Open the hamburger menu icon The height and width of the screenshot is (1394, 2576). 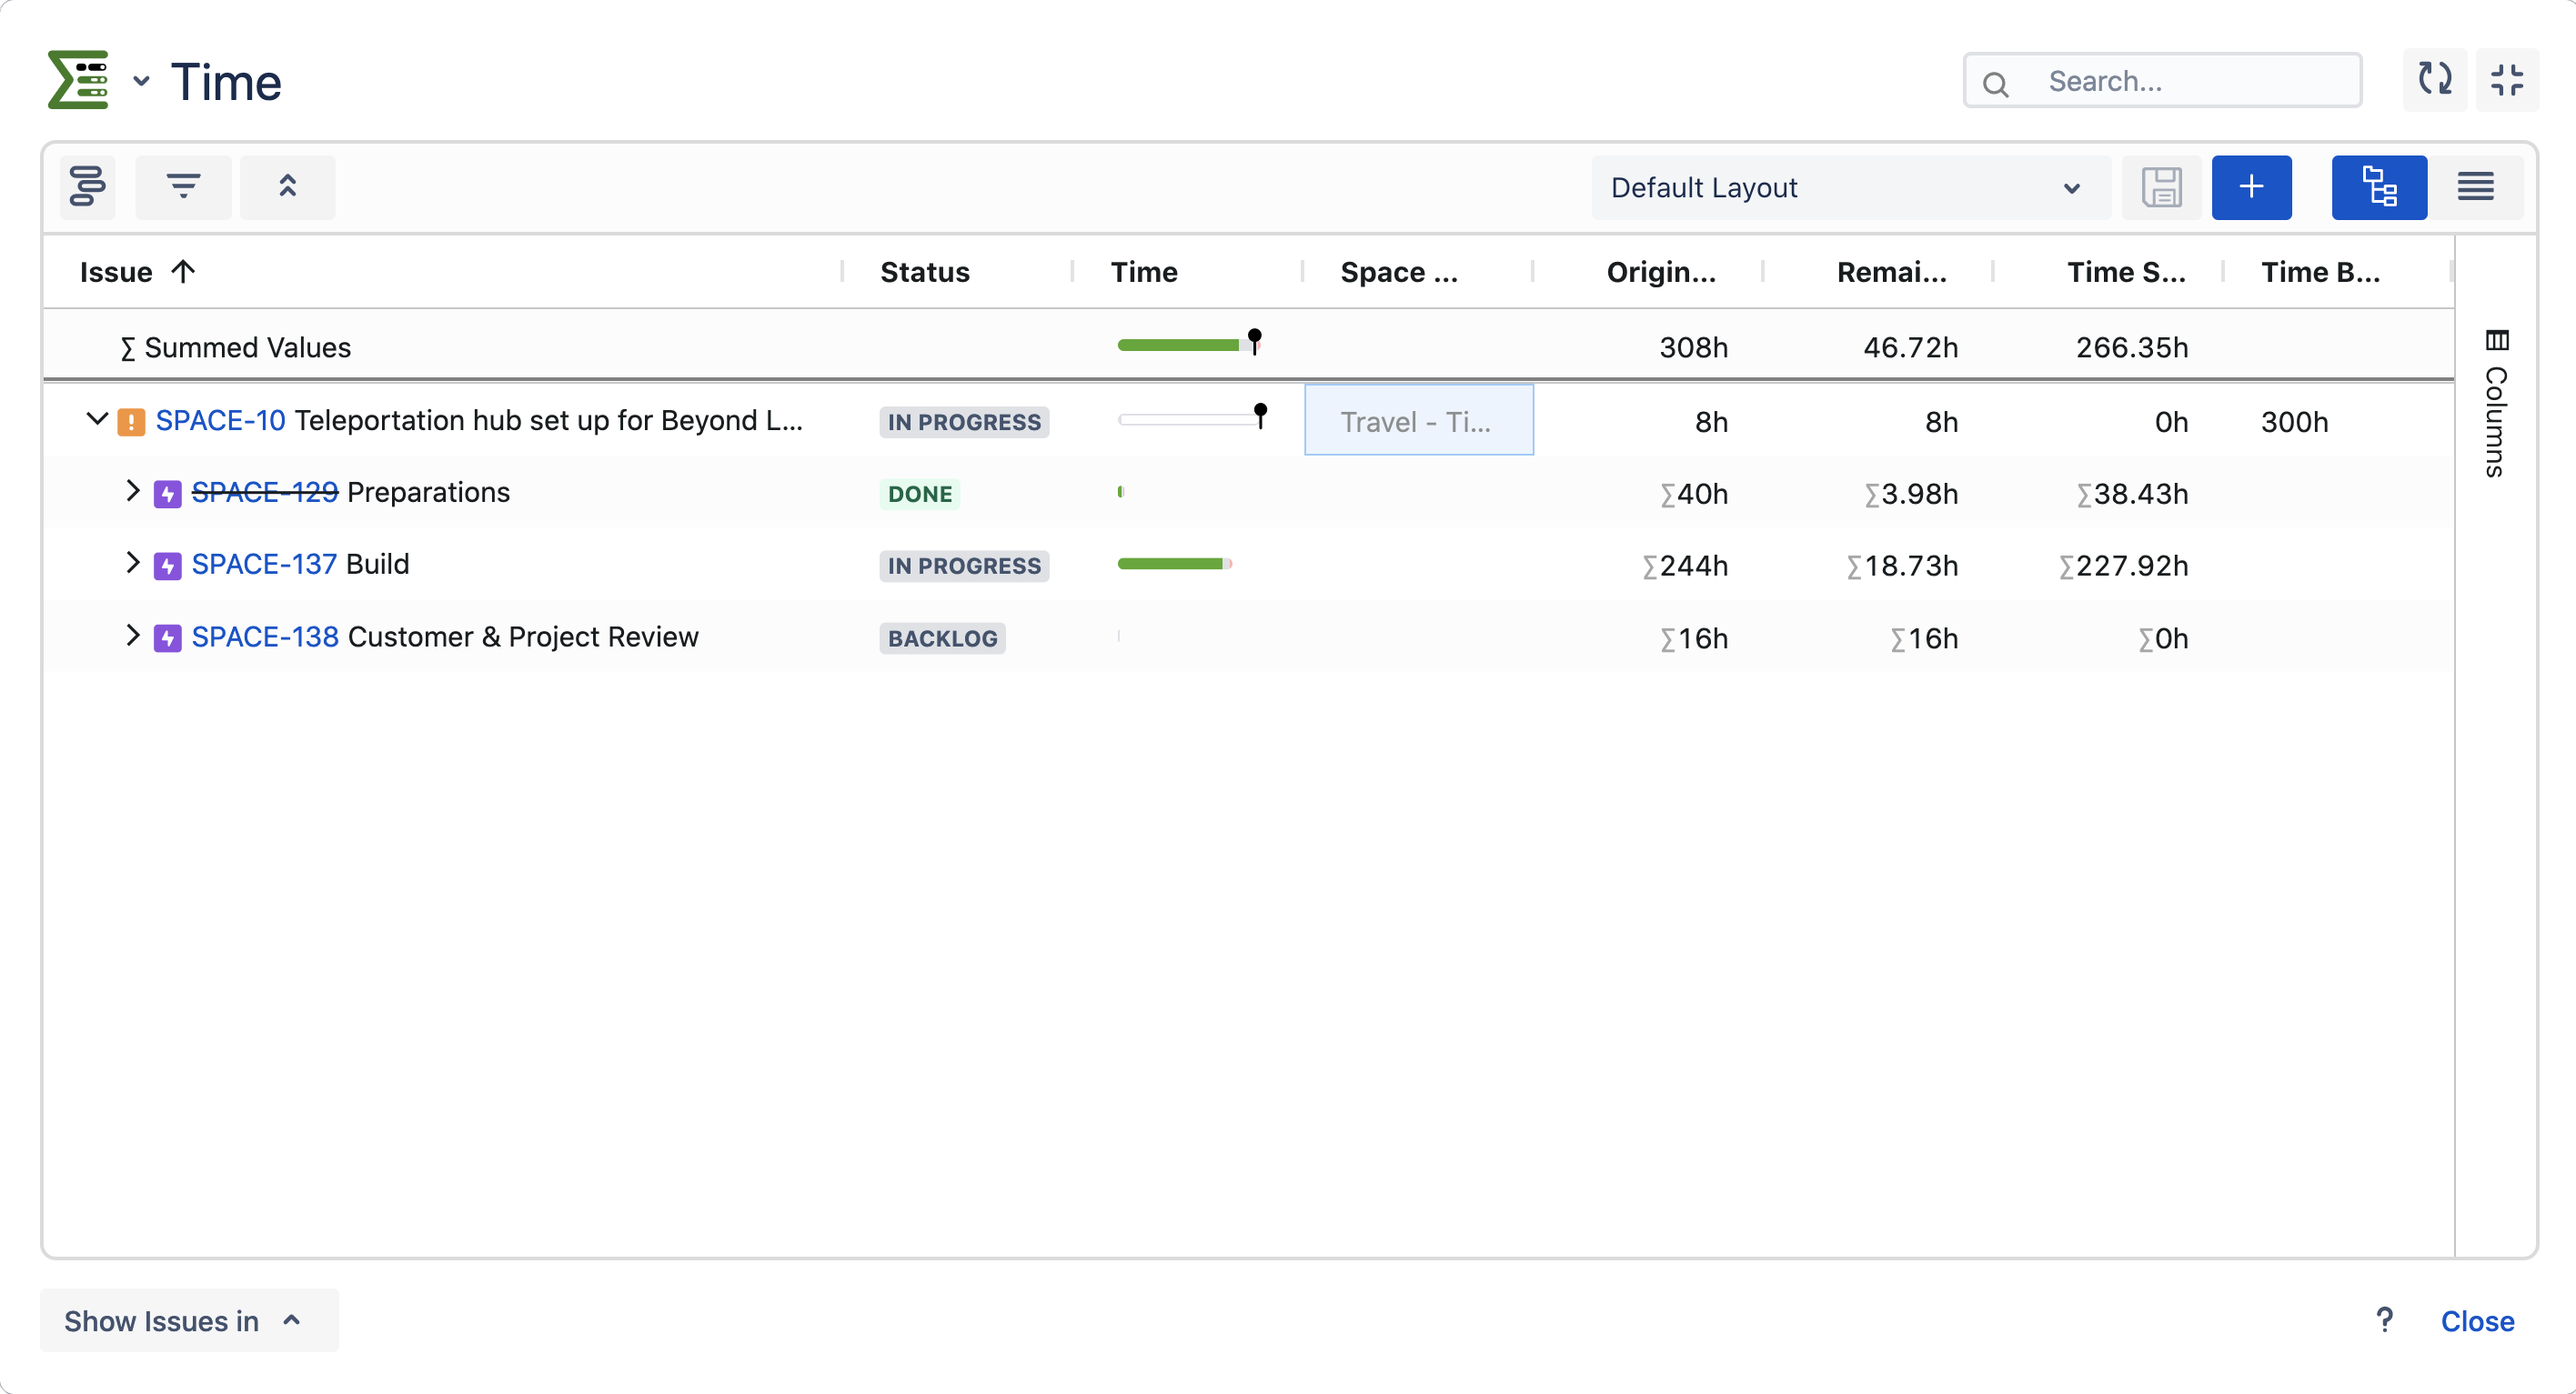click(x=2477, y=187)
